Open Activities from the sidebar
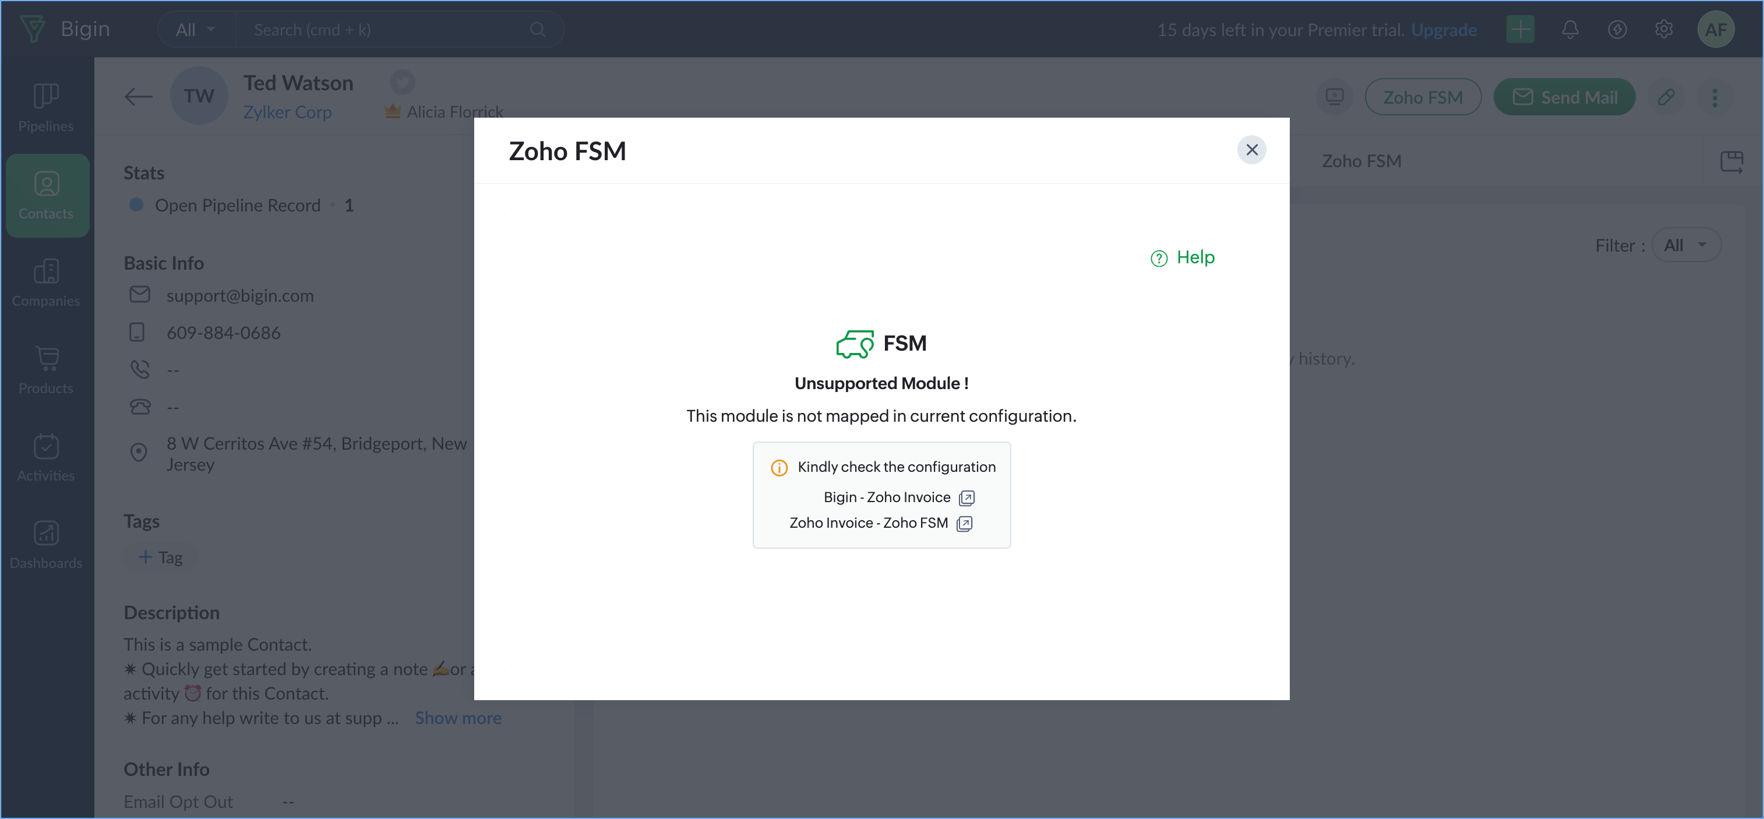1764x819 pixels. tap(46, 457)
